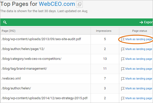This screenshot has height=103, width=153.
Task: Select the /blog/author/helen/ page path
Action: (16, 88)
